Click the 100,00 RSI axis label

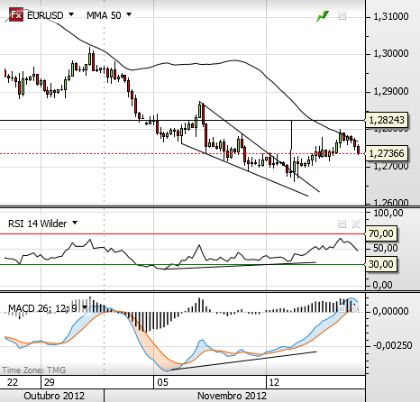388,213
